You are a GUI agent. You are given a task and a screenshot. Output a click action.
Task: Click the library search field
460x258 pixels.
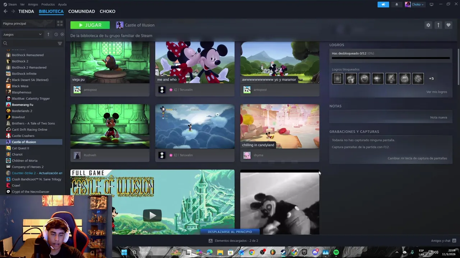tap(29, 43)
